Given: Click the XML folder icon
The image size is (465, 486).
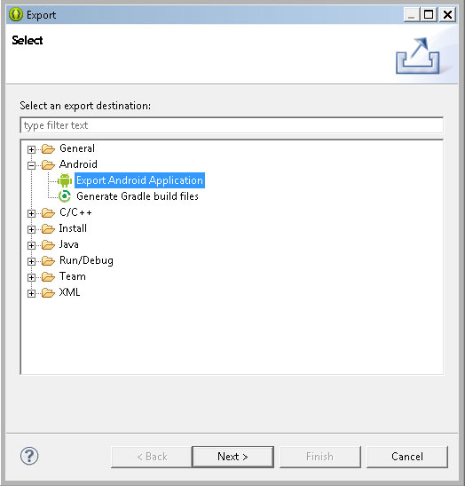Looking at the screenshot, I should tap(48, 292).
